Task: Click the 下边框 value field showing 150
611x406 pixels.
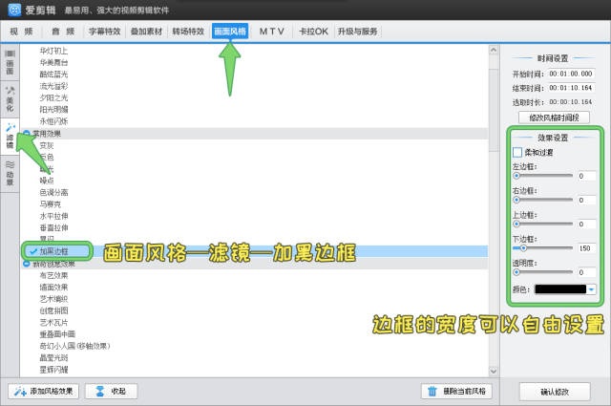Action: click(586, 248)
